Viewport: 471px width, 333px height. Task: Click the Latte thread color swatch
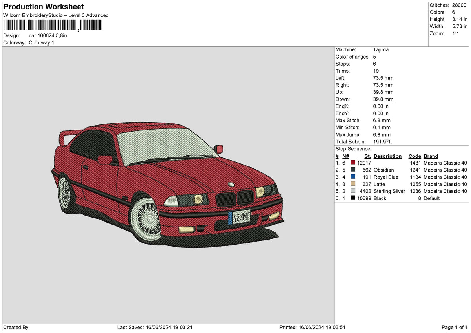353,184
